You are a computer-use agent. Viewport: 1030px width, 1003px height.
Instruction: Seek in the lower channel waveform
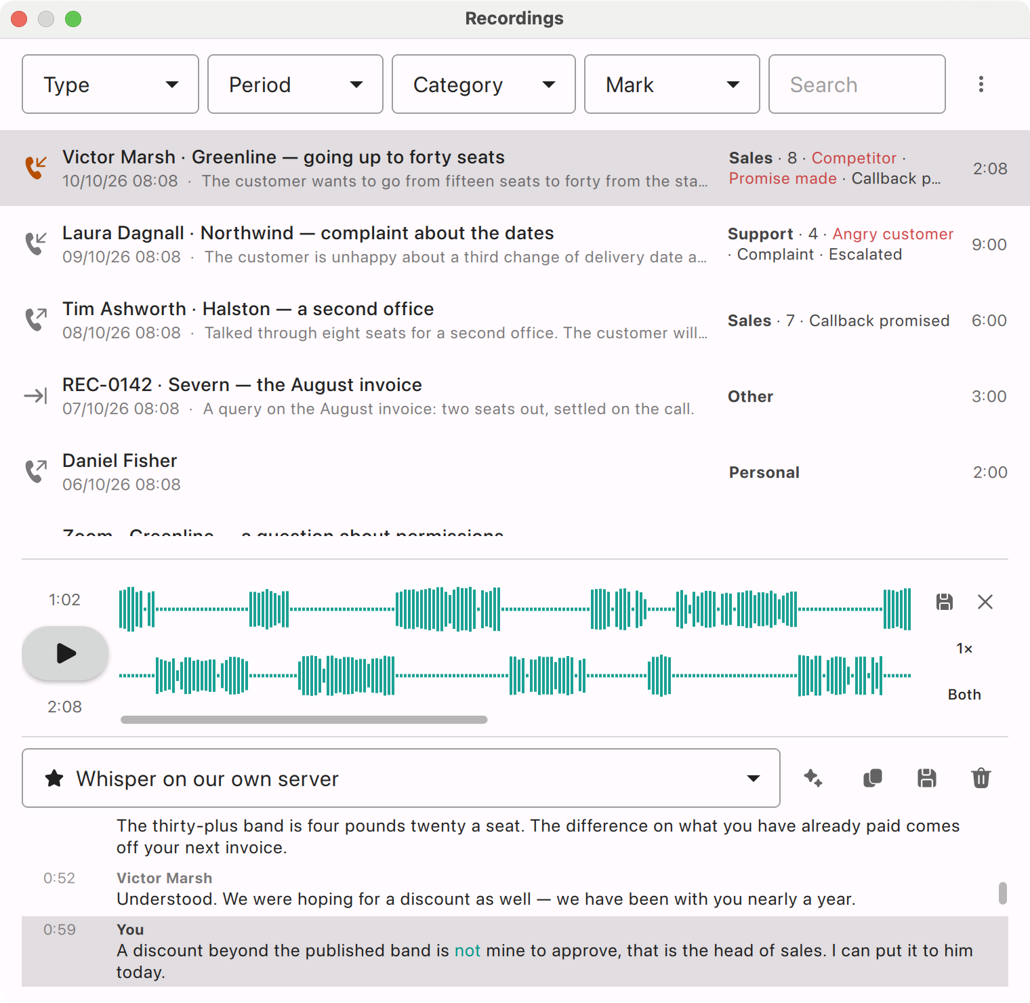point(515,676)
